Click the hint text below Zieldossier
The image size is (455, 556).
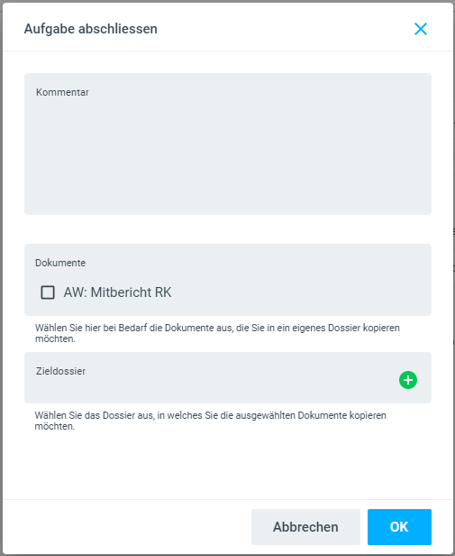(210, 421)
